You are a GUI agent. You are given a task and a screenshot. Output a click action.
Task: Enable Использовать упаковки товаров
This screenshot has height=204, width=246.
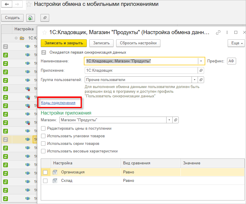(x=43, y=136)
